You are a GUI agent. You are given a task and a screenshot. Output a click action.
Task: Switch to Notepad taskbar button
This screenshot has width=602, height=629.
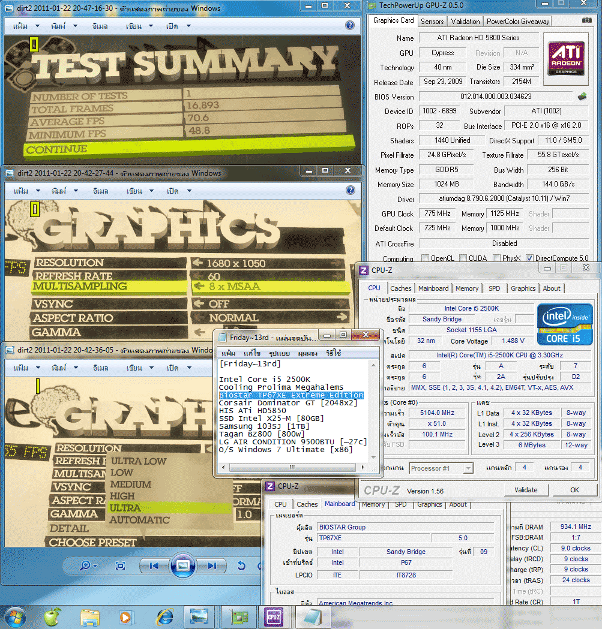pos(313,617)
